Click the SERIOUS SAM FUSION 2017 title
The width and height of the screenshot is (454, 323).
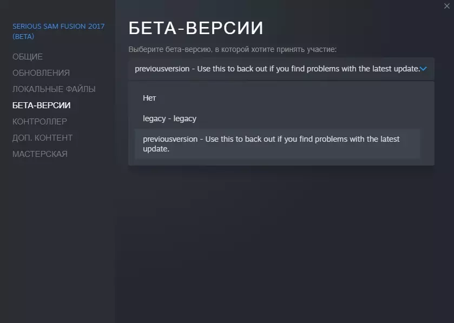(58, 27)
